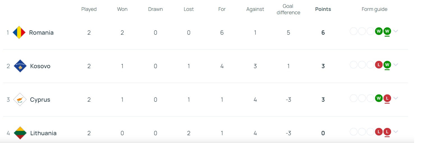The image size is (425, 143).
Task: Expand Lithuania's form guide chevron
Action: click(x=396, y=132)
